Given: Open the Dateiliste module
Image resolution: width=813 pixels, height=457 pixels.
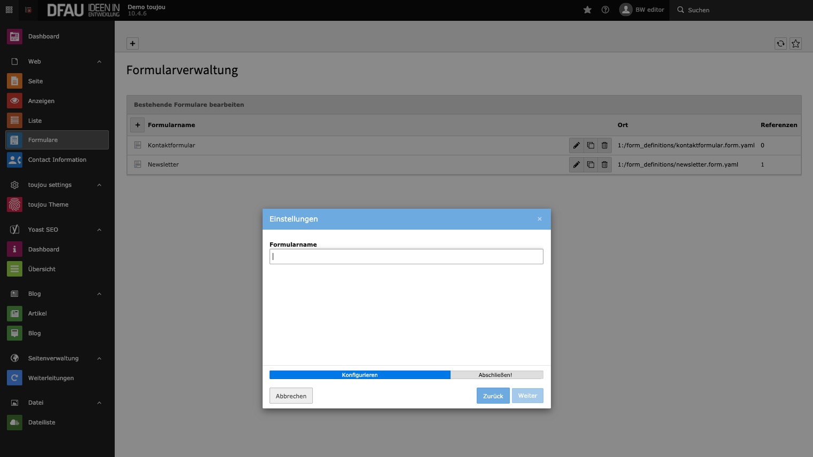Looking at the screenshot, I should [x=42, y=422].
